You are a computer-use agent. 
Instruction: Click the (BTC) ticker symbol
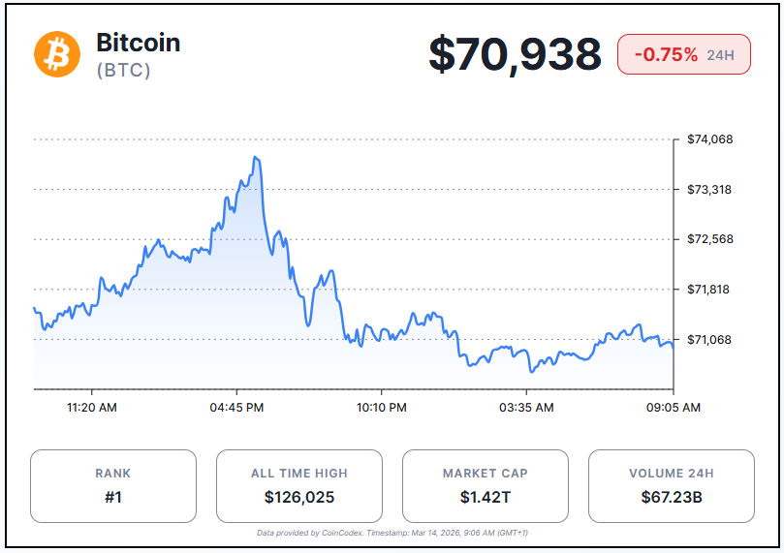(123, 71)
